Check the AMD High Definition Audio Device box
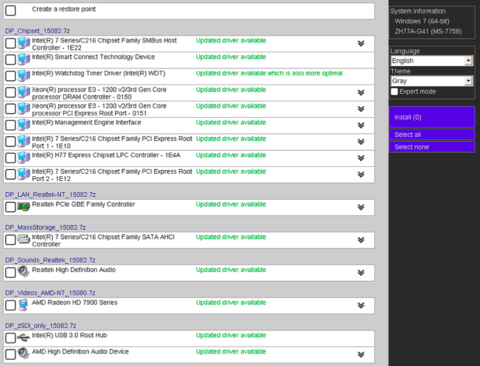Viewport: 480px width, 366px height. click(10, 355)
